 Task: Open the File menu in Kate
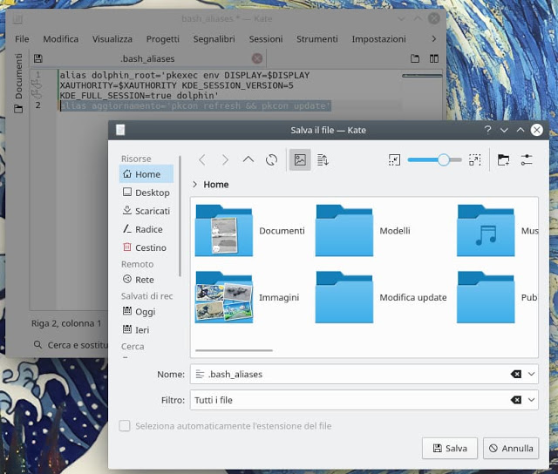(22, 38)
